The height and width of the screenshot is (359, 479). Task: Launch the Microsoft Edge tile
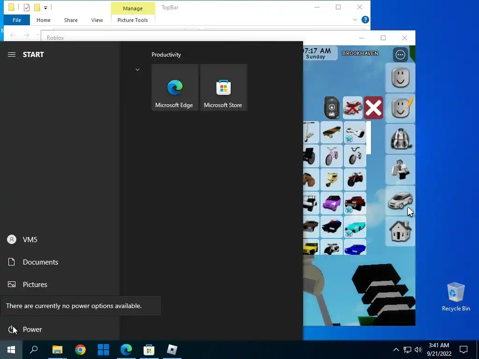click(x=174, y=87)
